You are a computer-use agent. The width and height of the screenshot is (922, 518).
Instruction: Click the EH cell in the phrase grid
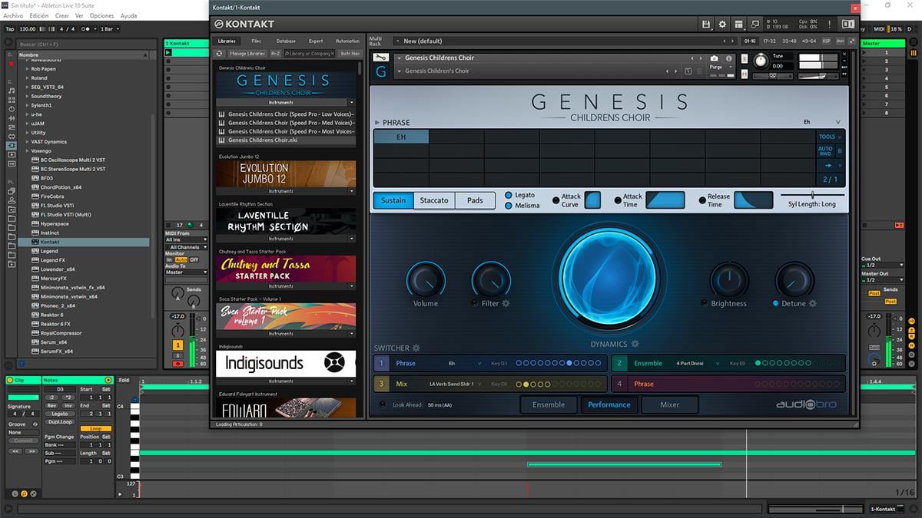tap(401, 137)
